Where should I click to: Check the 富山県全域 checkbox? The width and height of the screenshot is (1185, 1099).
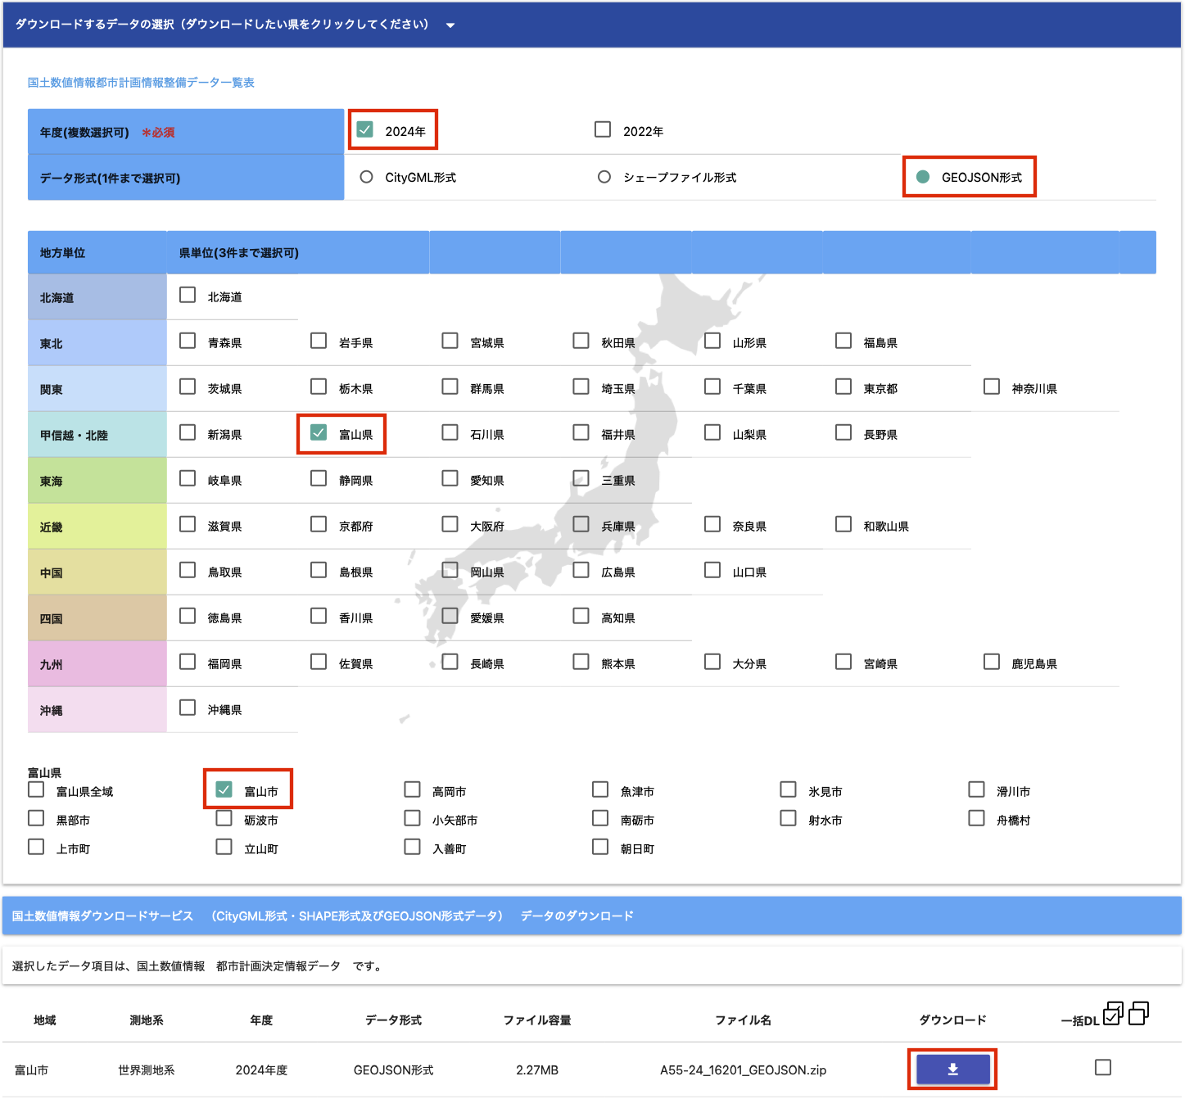pos(36,789)
